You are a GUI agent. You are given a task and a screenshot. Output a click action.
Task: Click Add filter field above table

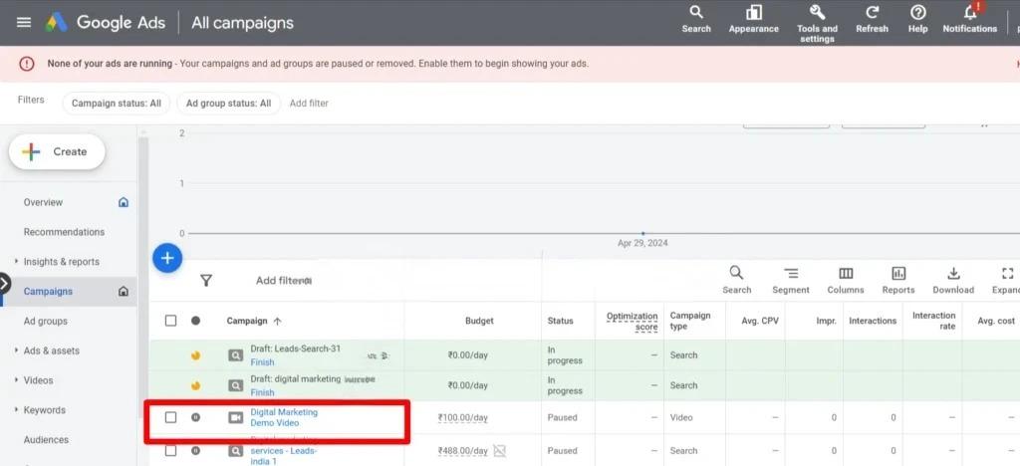click(x=284, y=280)
